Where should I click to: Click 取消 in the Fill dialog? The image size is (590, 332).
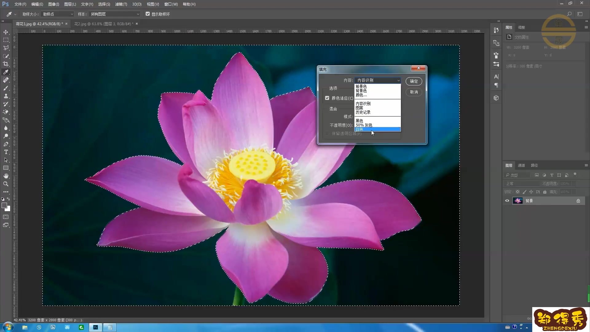[x=414, y=92]
